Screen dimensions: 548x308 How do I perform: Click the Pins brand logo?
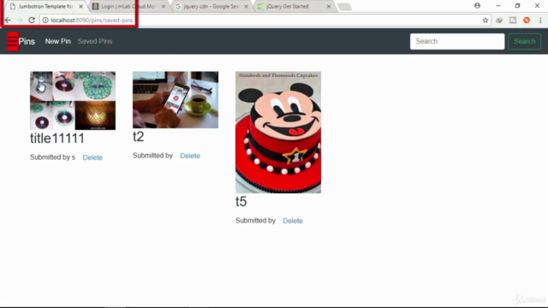tap(21, 41)
